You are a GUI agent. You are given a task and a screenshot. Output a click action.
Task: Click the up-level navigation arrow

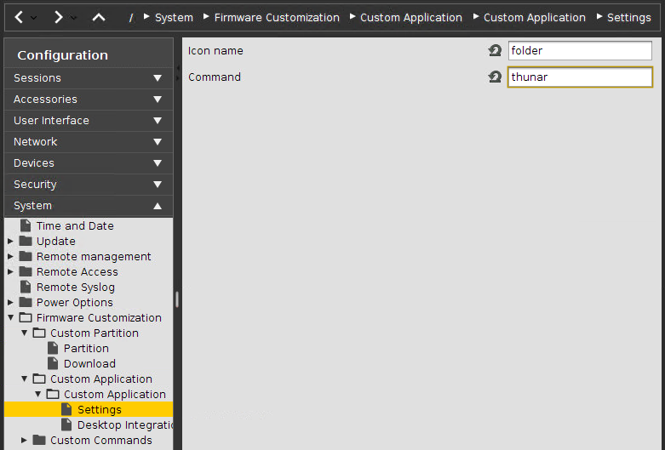(x=99, y=17)
